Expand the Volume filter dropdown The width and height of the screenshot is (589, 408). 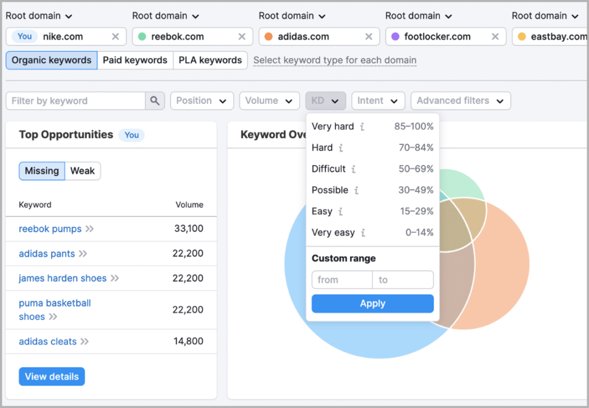(269, 100)
